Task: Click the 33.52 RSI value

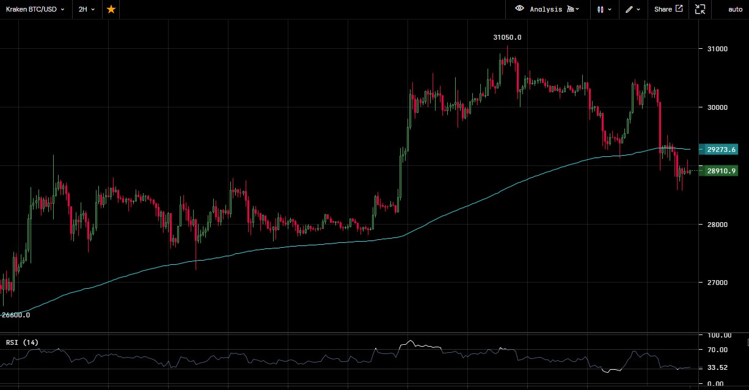Action: [716, 368]
